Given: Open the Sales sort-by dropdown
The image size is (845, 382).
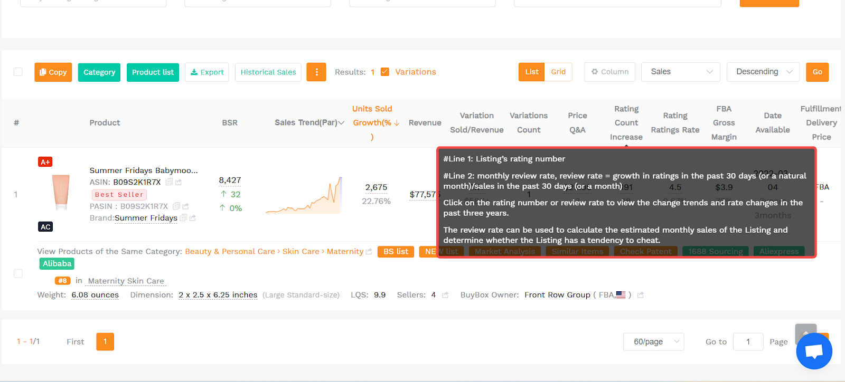Looking at the screenshot, I should pos(681,72).
